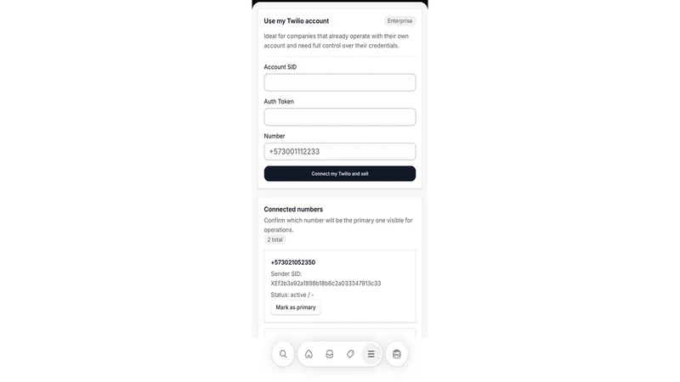Click Mark as primary for +573021052350
Screen dimensions: 680x382
click(x=296, y=307)
